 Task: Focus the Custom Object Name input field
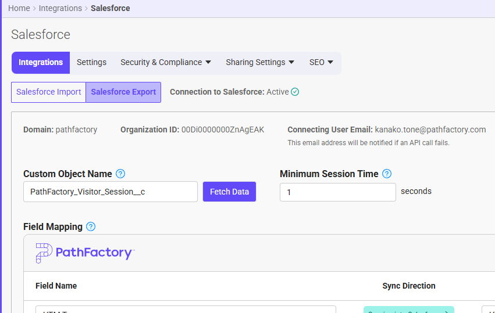coord(111,192)
